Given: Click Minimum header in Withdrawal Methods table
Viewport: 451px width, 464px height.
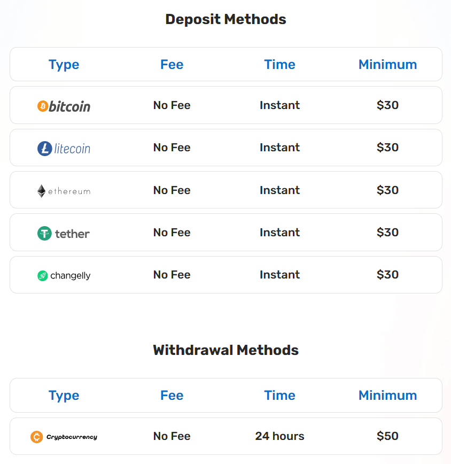Looking at the screenshot, I should click(x=387, y=396).
